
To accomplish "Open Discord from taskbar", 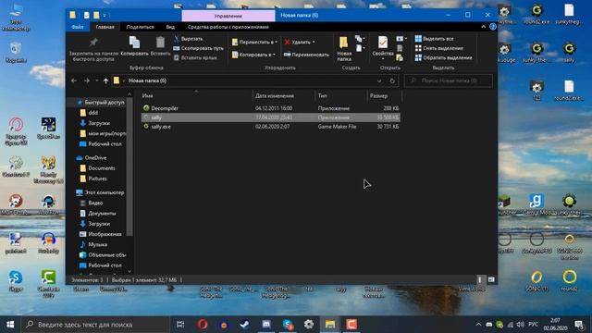I will [x=266, y=325].
